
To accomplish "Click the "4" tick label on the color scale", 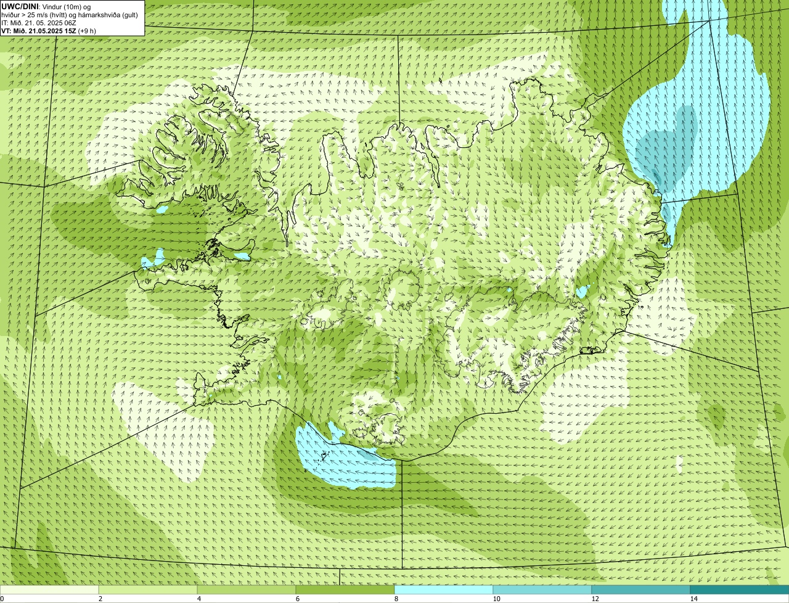I will tap(198, 599).
